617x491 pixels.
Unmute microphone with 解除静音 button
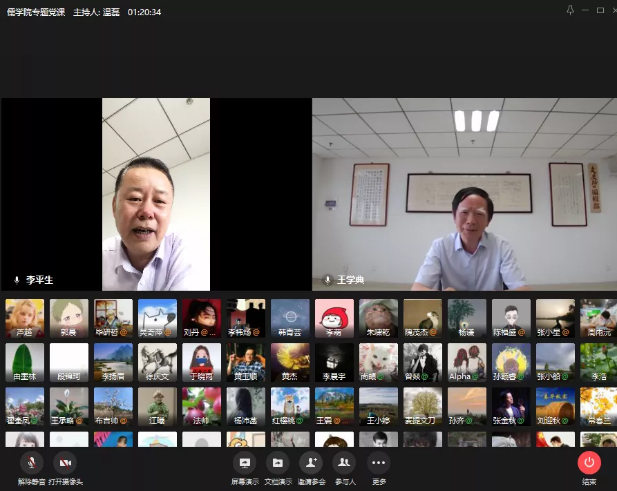pos(32,463)
